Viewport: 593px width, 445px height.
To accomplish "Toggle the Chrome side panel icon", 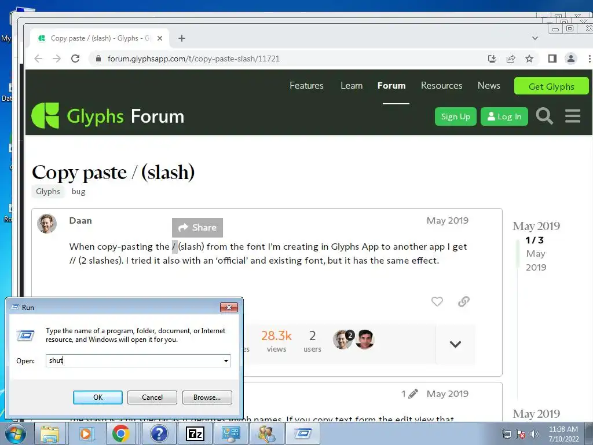I will [552, 59].
